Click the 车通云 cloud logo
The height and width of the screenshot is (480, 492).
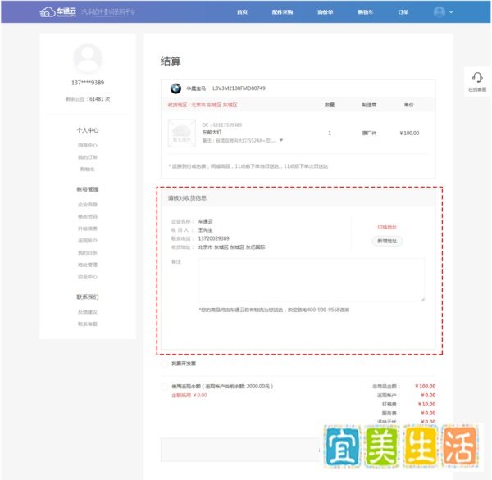pos(58,12)
